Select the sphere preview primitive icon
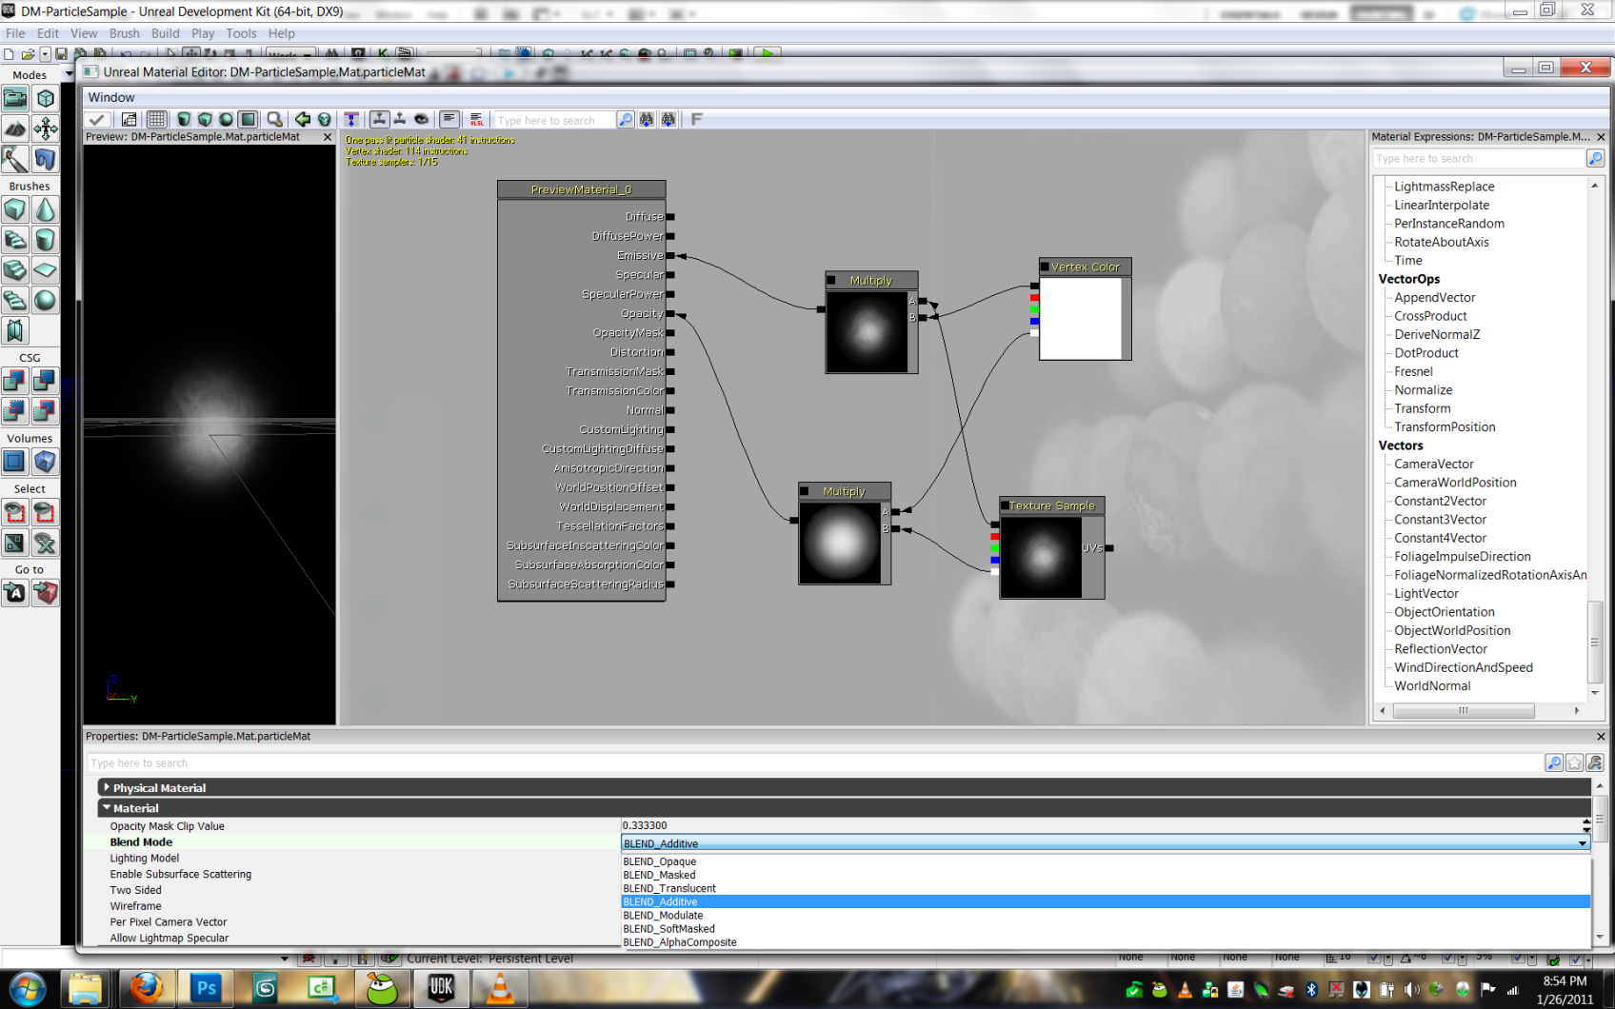 coord(226,119)
